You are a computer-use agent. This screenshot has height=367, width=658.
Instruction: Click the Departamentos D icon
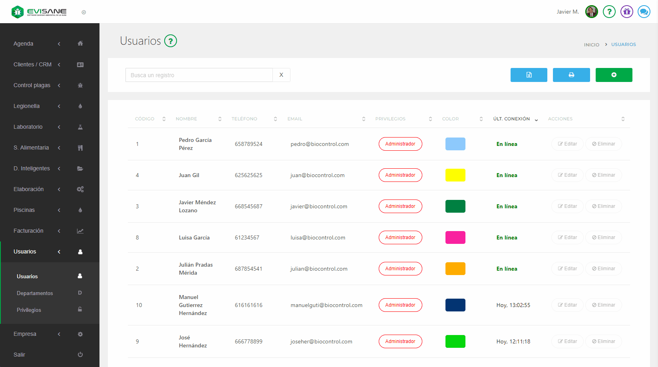80,293
